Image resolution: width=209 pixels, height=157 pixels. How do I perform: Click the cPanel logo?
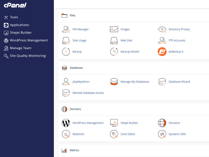15,5
